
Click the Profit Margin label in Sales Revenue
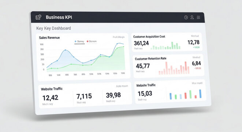coord(119,37)
